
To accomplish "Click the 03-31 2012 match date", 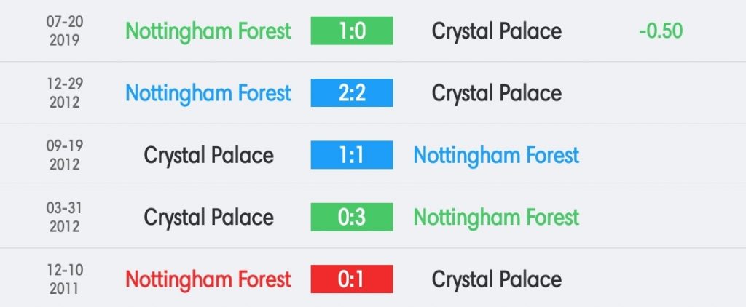I will pos(65,218).
